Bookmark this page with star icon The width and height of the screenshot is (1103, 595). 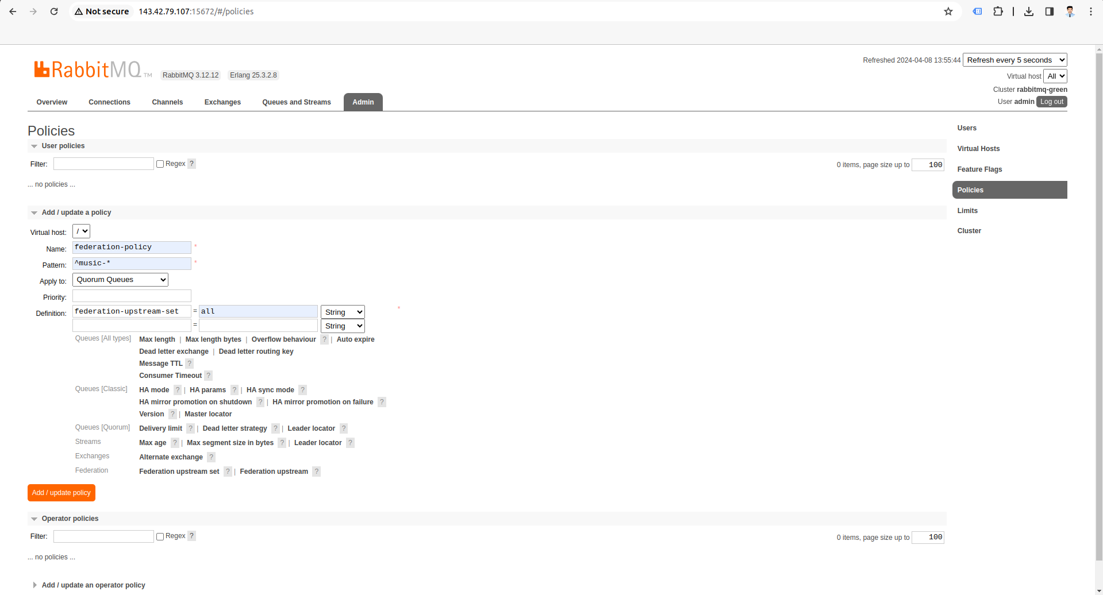[948, 11]
